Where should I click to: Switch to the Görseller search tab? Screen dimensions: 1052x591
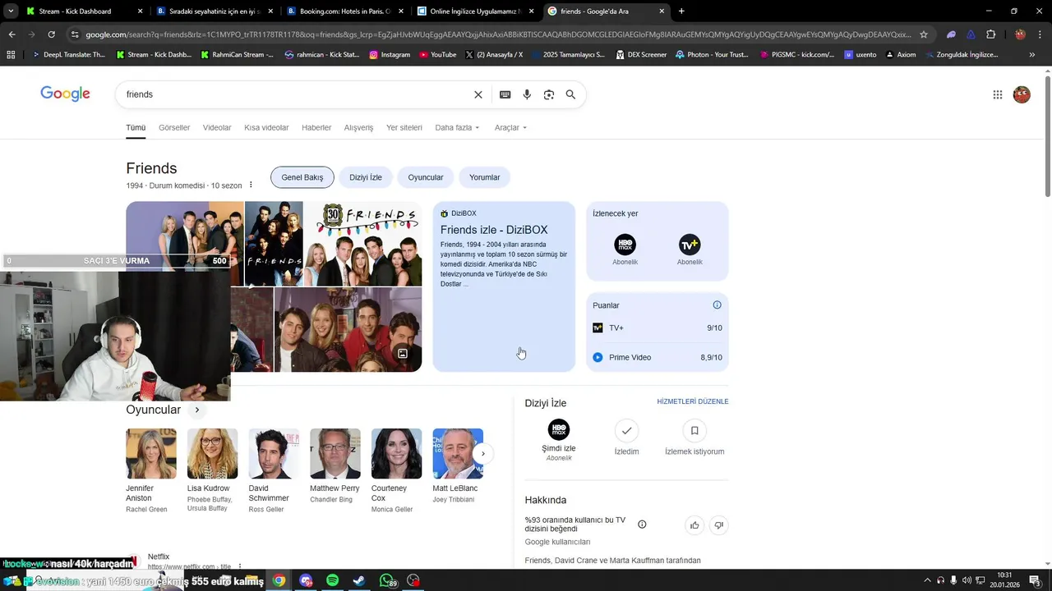[x=174, y=127]
